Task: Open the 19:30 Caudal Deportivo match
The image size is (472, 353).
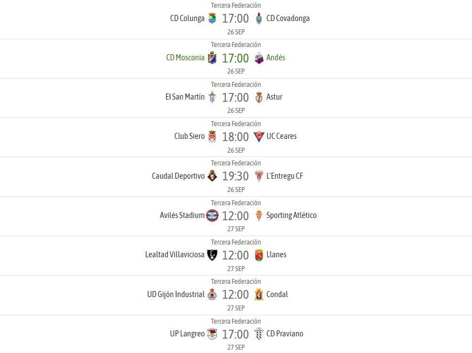Action: tap(235, 176)
